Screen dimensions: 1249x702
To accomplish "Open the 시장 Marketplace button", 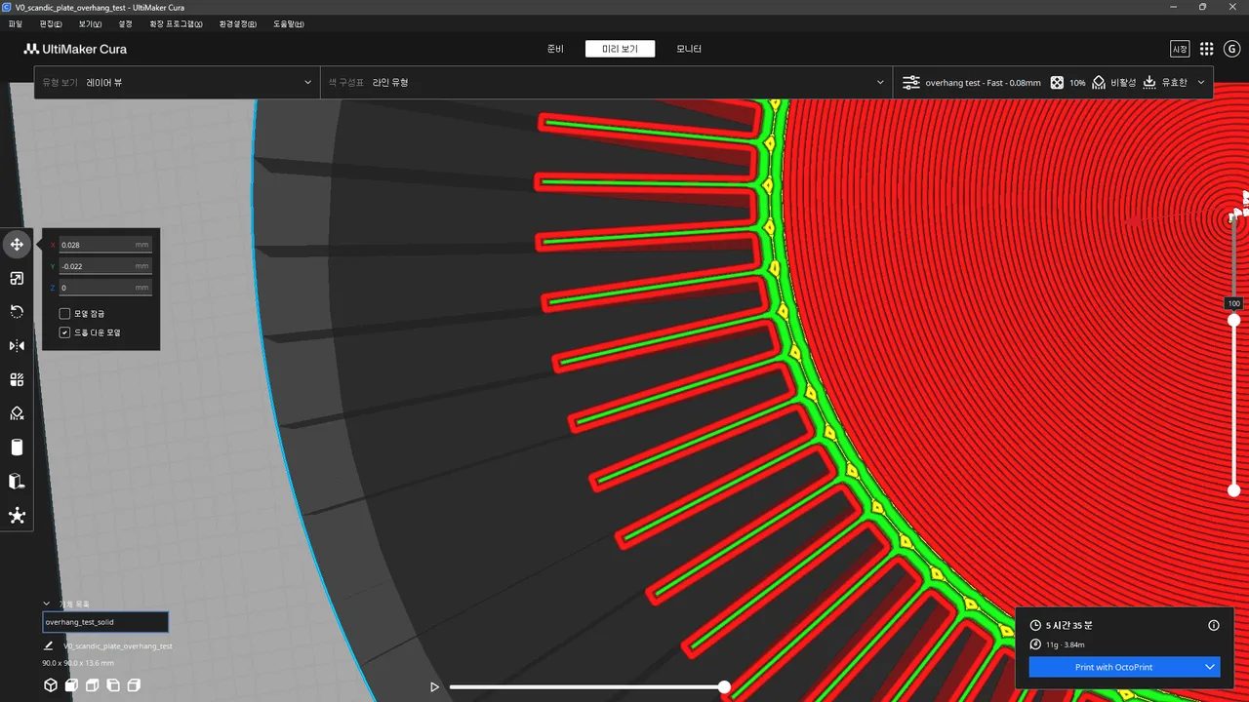I will coord(1180,49).
